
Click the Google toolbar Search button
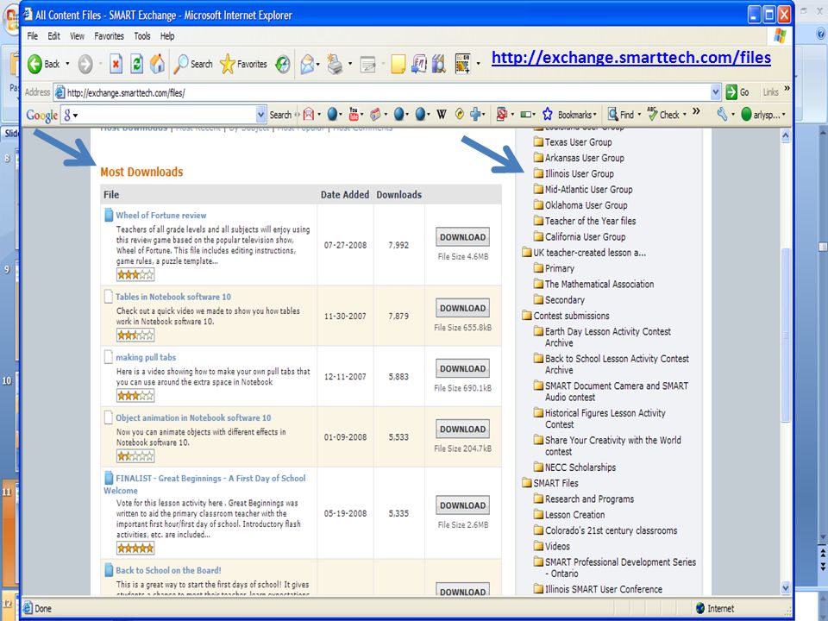pos(280,115)
